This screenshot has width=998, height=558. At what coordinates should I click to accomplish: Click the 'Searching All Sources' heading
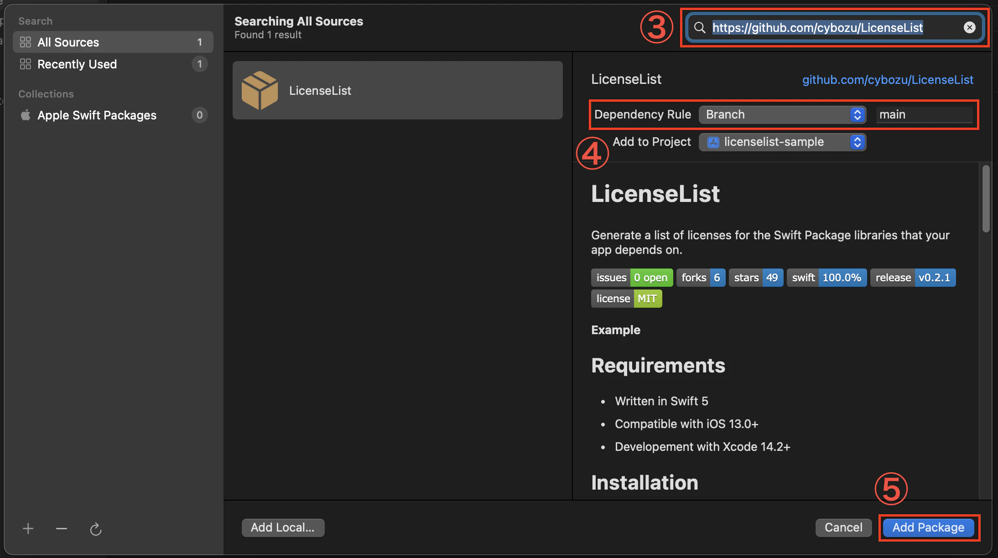(299, 21)
